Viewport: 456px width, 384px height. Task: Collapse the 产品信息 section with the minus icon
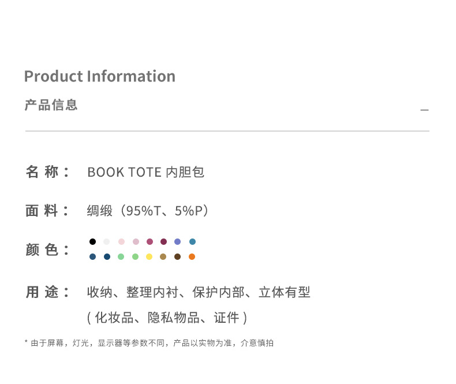[x=424, y=110]
